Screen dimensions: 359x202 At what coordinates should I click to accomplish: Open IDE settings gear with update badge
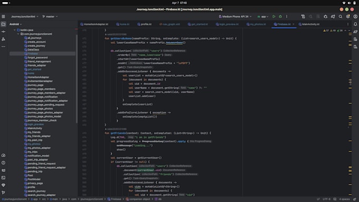pyautogui.click(x=348, y=16)
